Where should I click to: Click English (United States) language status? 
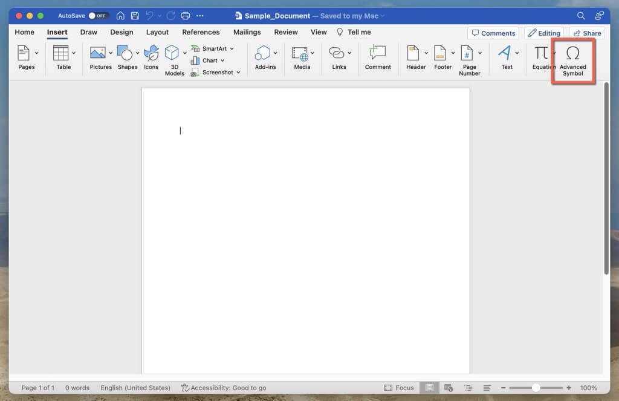click(x=135, y=388)
